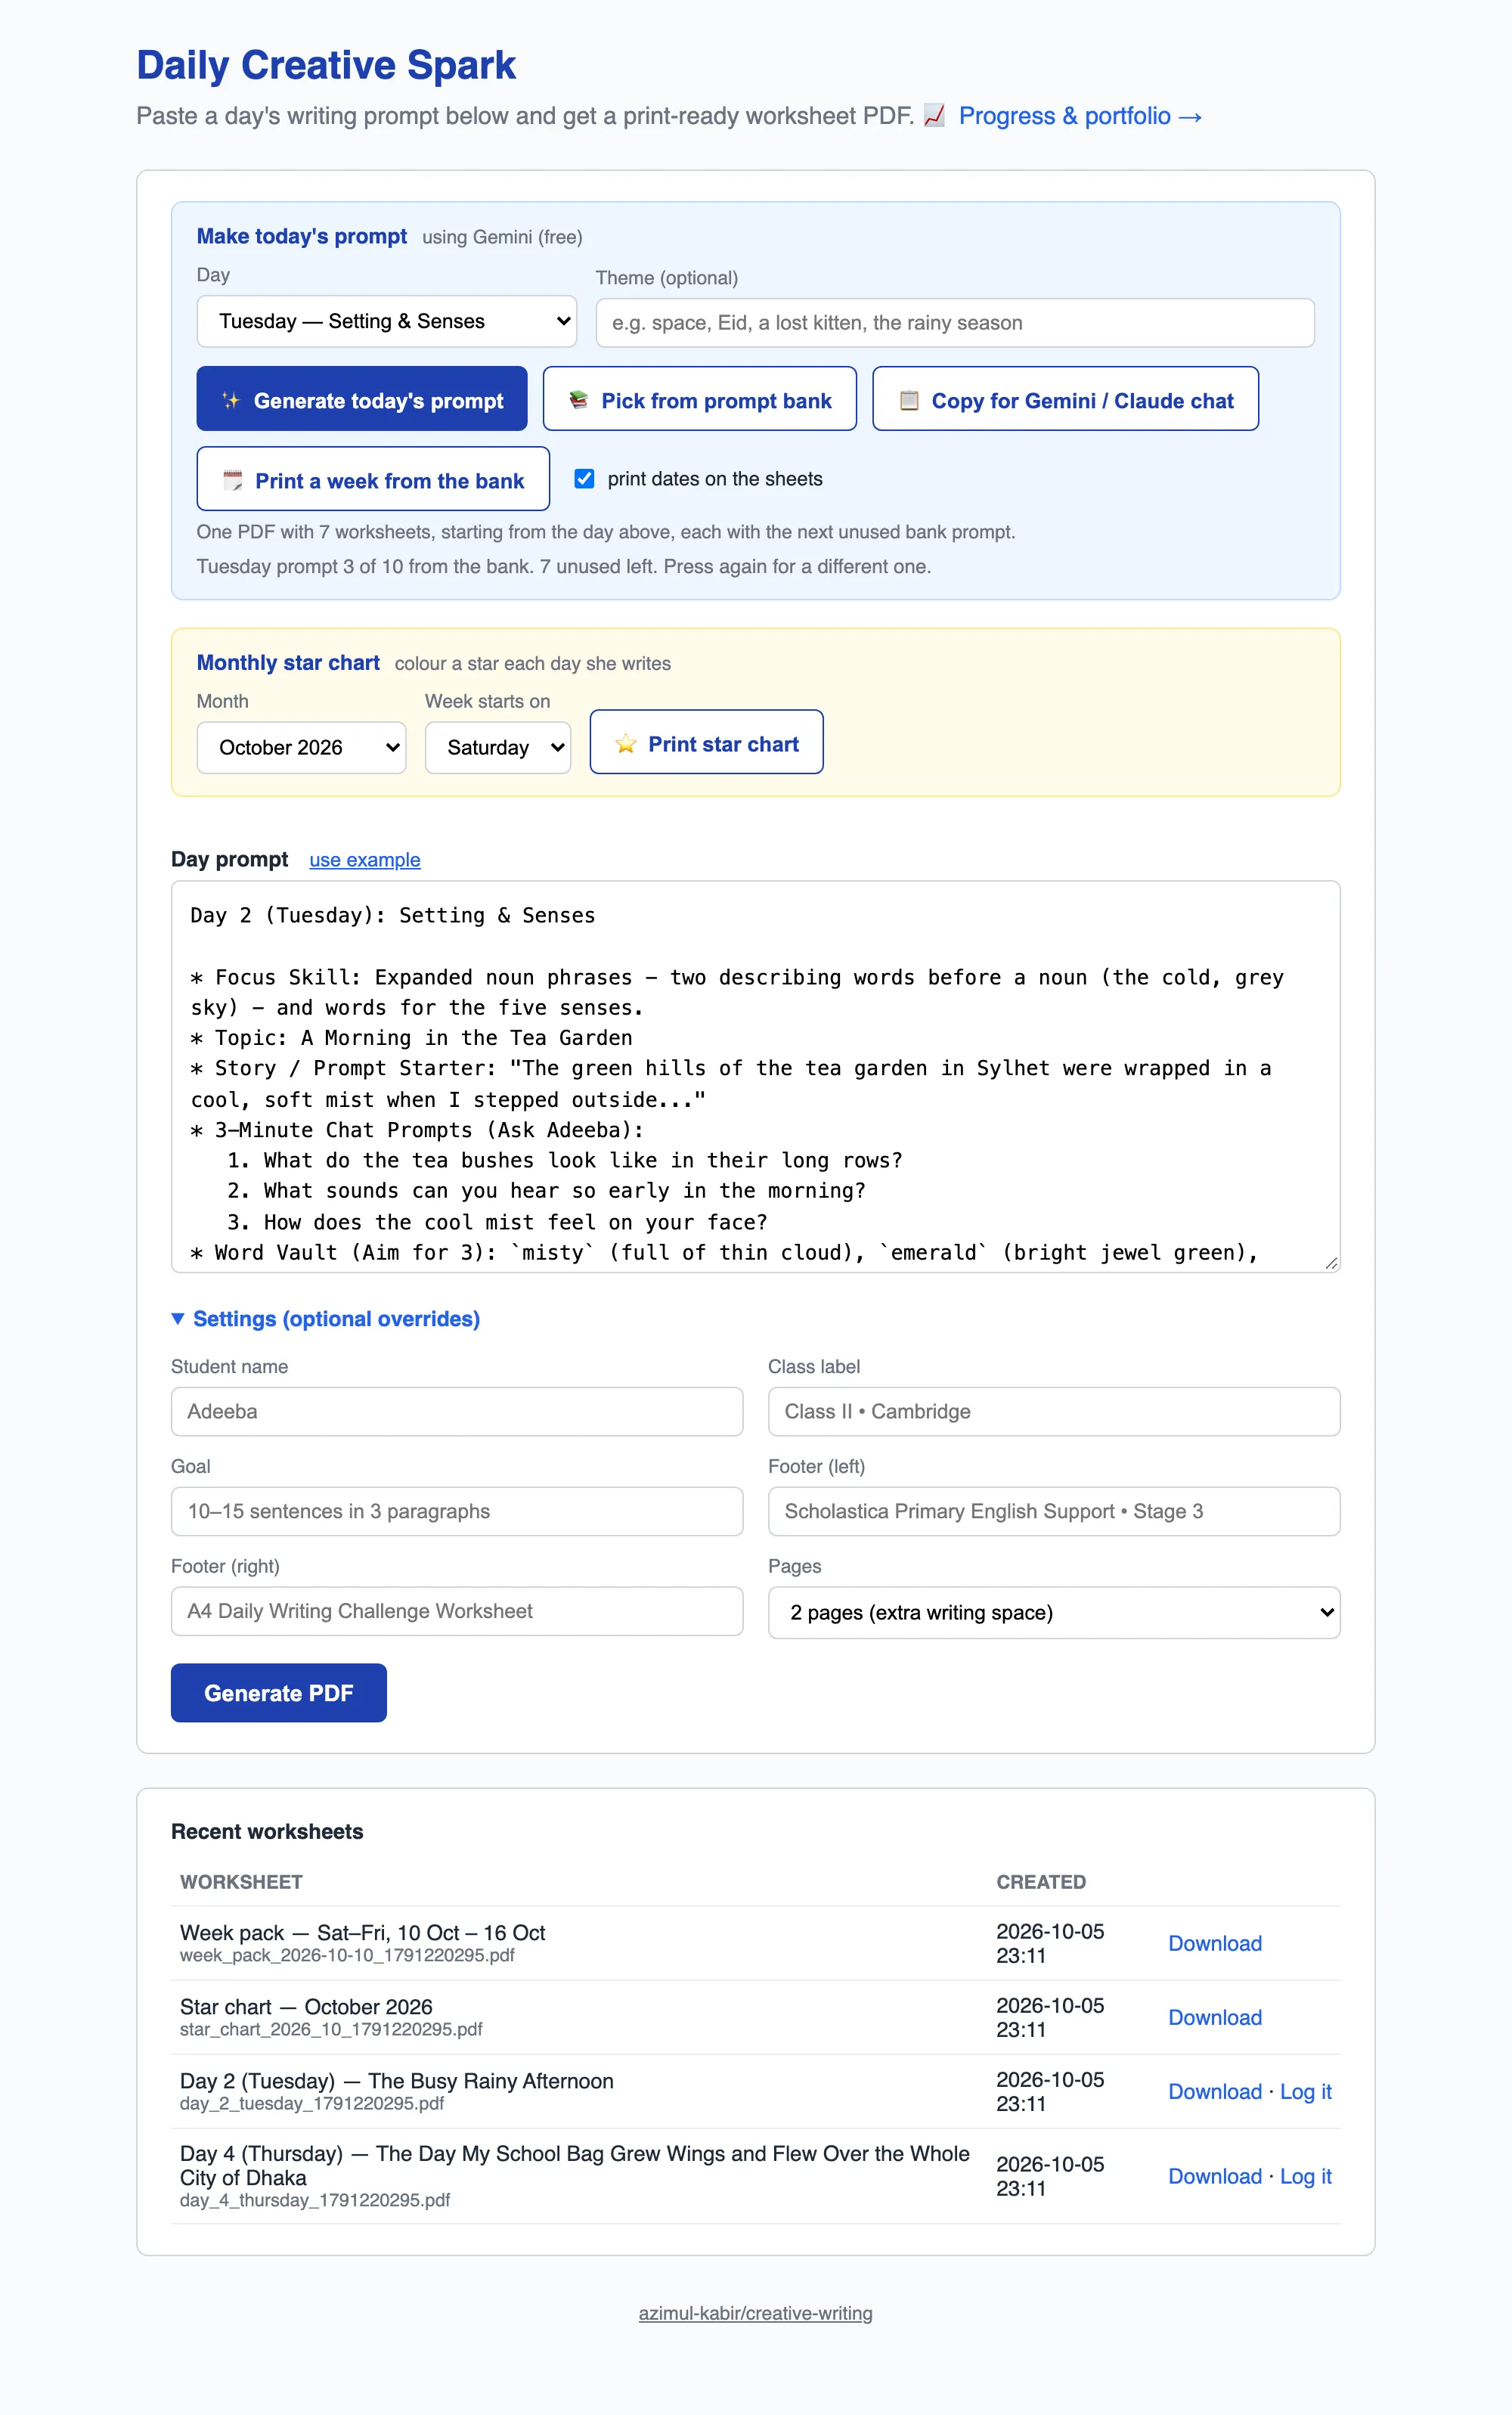
Task: Log the Day 2 Tuesday worksheet
Action: [1306, 2091]
